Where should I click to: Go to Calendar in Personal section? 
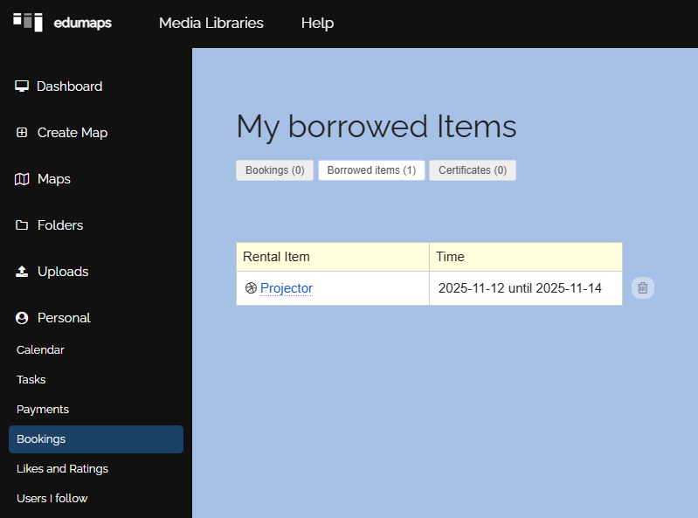[x=40, y=349]
